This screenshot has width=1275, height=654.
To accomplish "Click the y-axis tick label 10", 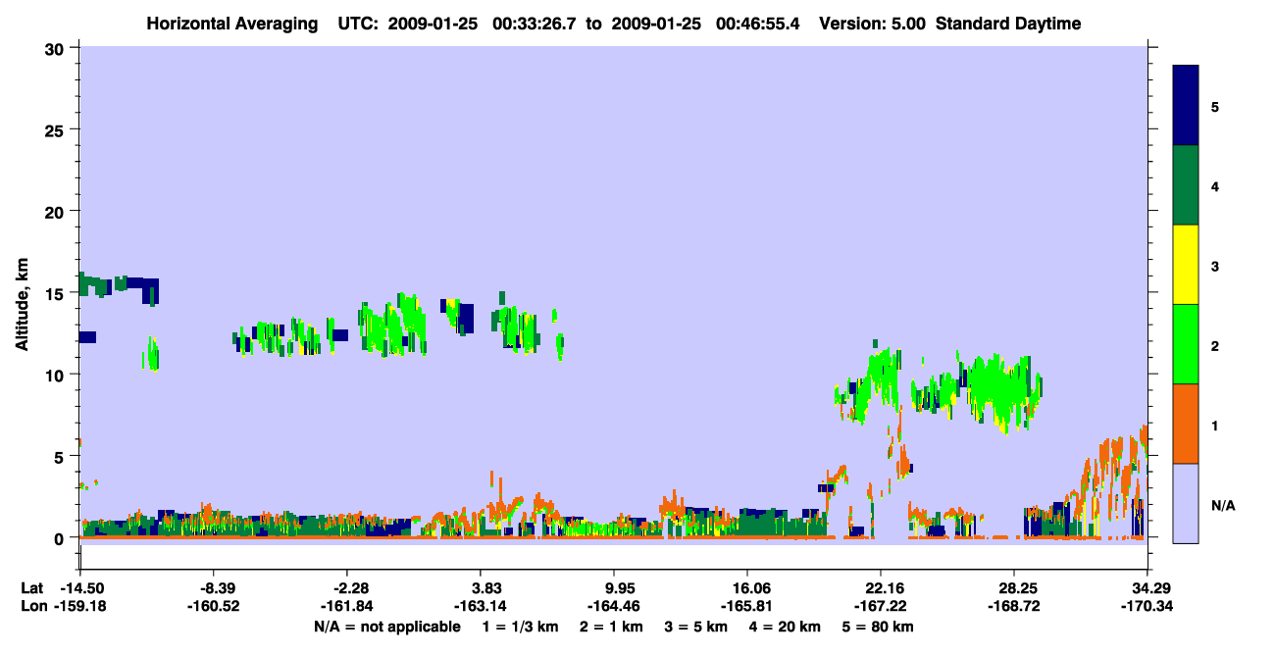I will point(57,375).
